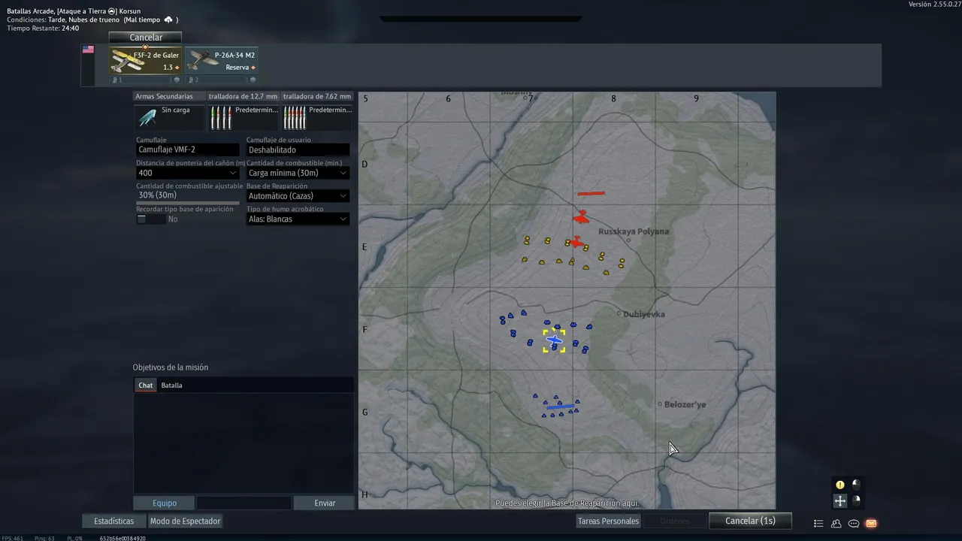The height and width of the screenshot is (541, 962).
Task: Click the four-arrow map move icon
Action: coord(840,500)
